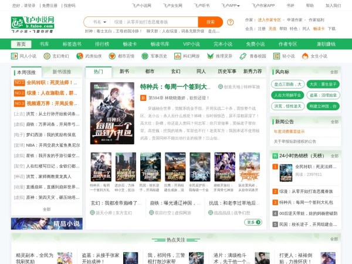352x264 pixels.
Task: Click the 军事历史 category icon
Action: coord(145,56)
